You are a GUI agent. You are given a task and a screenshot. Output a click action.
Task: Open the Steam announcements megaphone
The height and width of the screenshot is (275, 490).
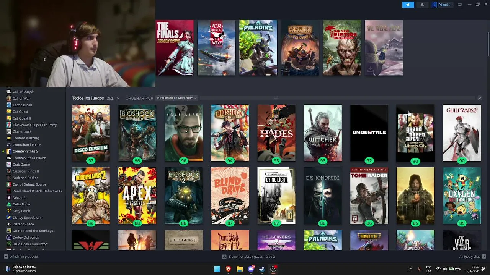click(408, 5)
